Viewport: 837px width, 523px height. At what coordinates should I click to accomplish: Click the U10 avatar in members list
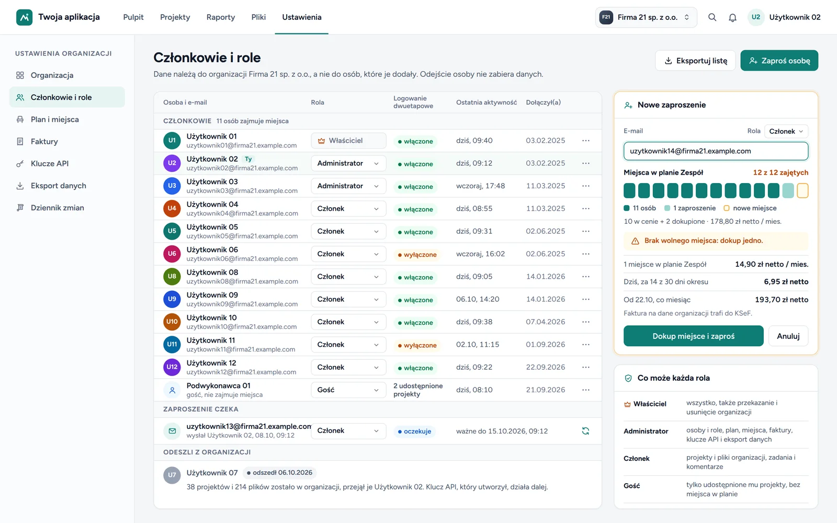[172, 322]
